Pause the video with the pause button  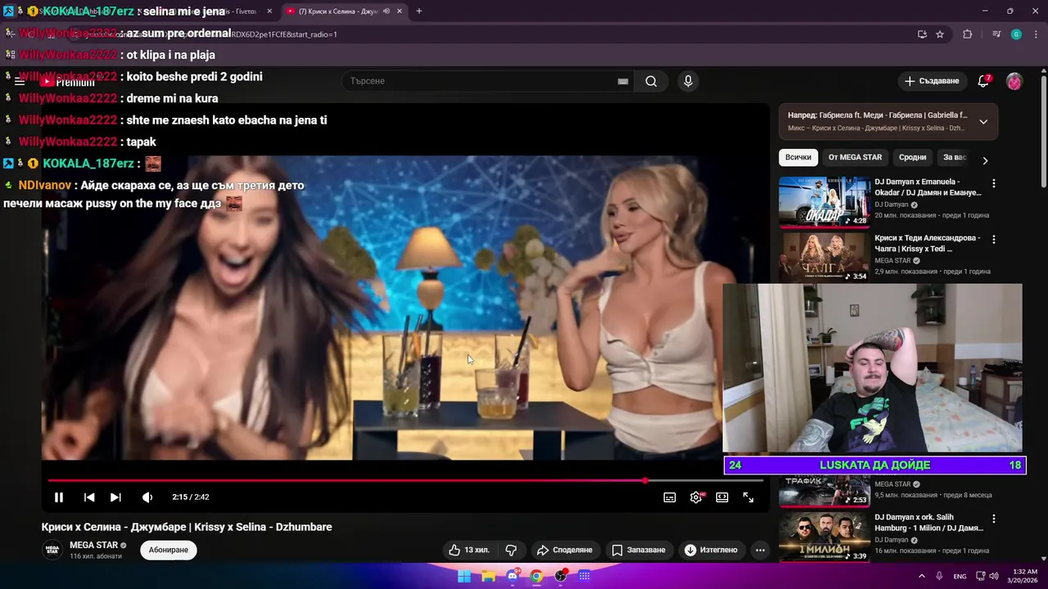point(59,497)
